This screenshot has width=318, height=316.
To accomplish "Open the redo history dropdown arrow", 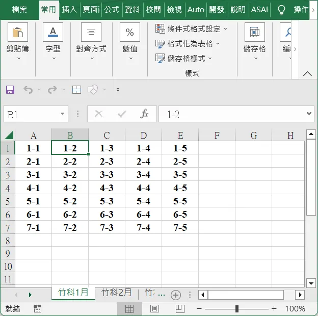I will 64,89.
